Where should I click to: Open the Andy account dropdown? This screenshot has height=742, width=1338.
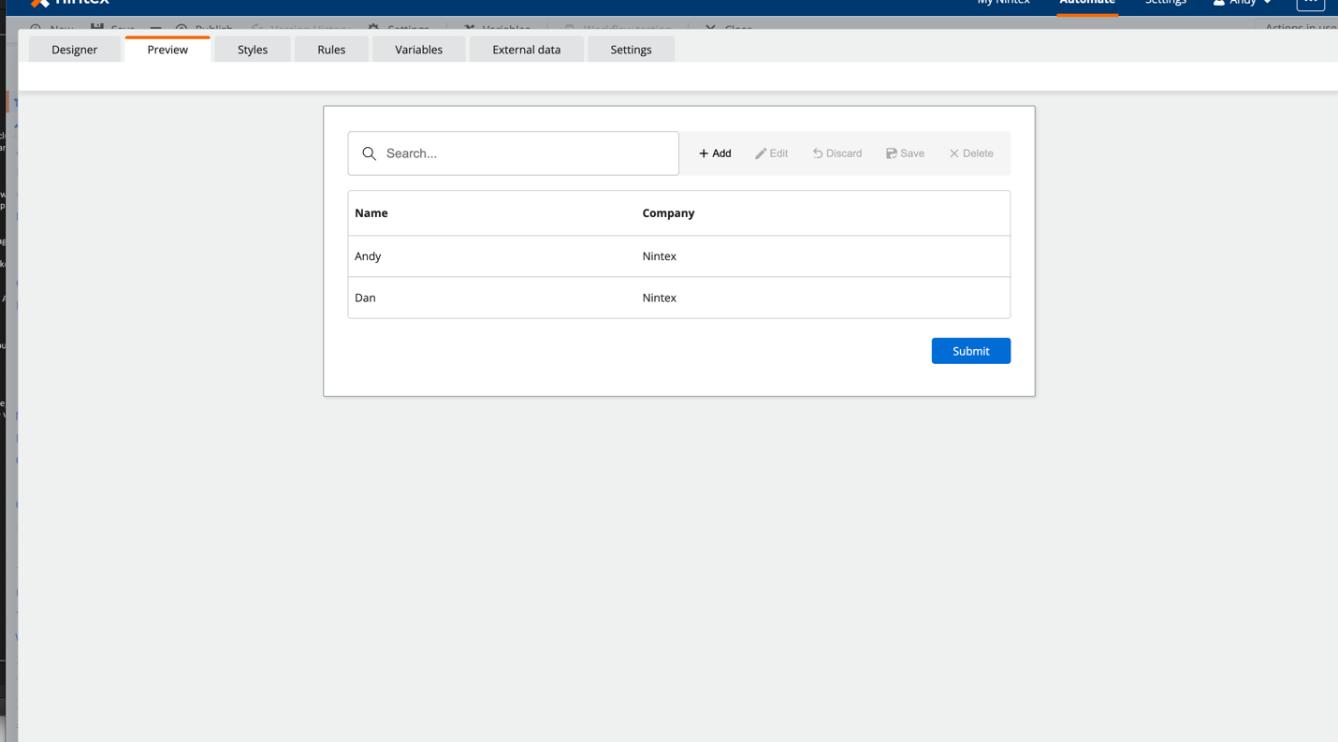[1242, 3]
